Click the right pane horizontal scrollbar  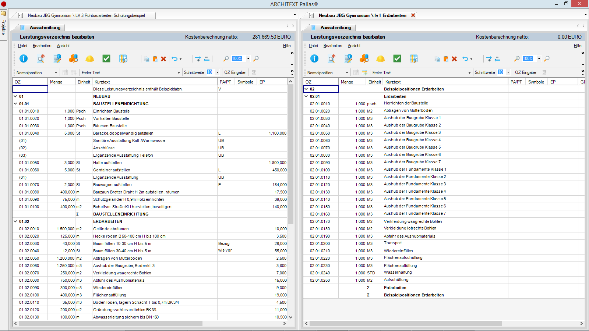pos(406,324)
